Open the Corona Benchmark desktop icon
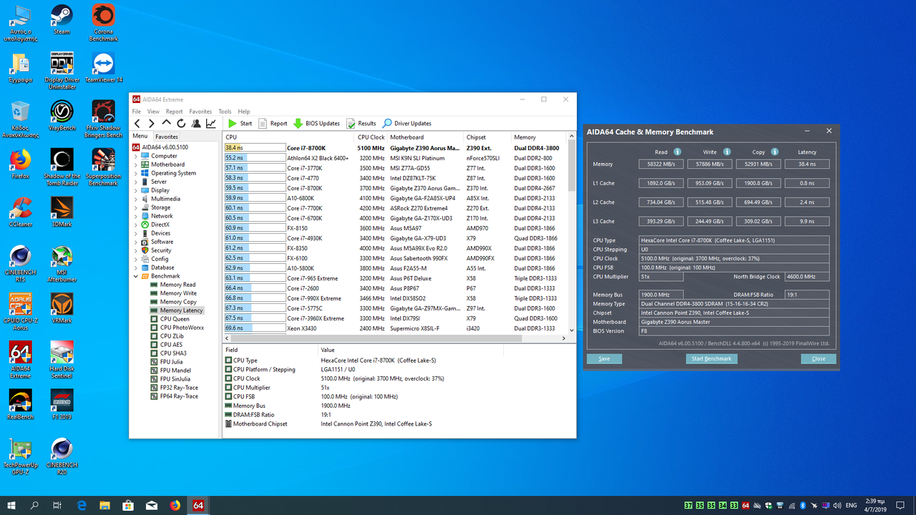Screen dimensions: 916x515 pos(103,23)
